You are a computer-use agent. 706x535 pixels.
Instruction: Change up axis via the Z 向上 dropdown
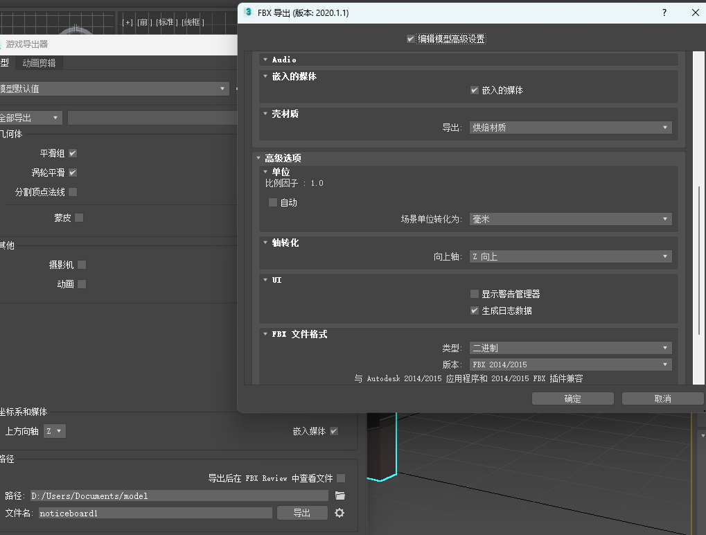(x=570, y=256)
